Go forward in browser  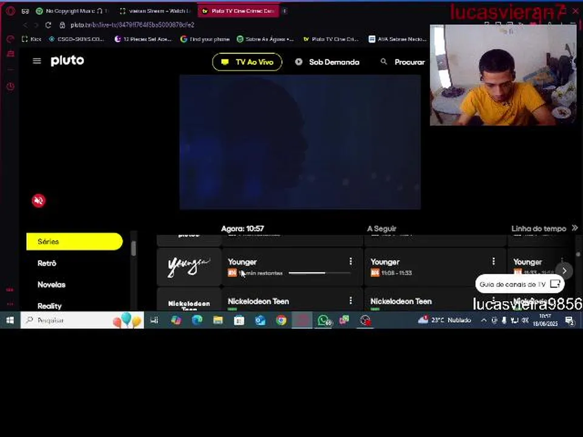click(x=36, y=25)
